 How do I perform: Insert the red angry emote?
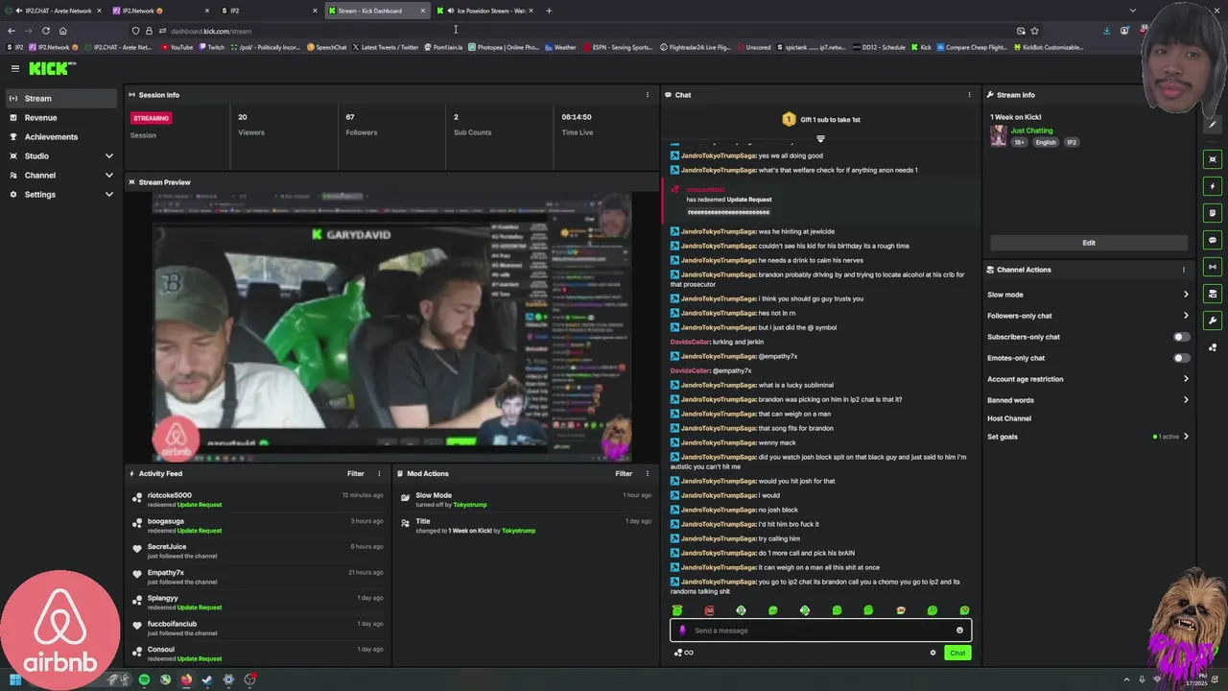point(709,610)
